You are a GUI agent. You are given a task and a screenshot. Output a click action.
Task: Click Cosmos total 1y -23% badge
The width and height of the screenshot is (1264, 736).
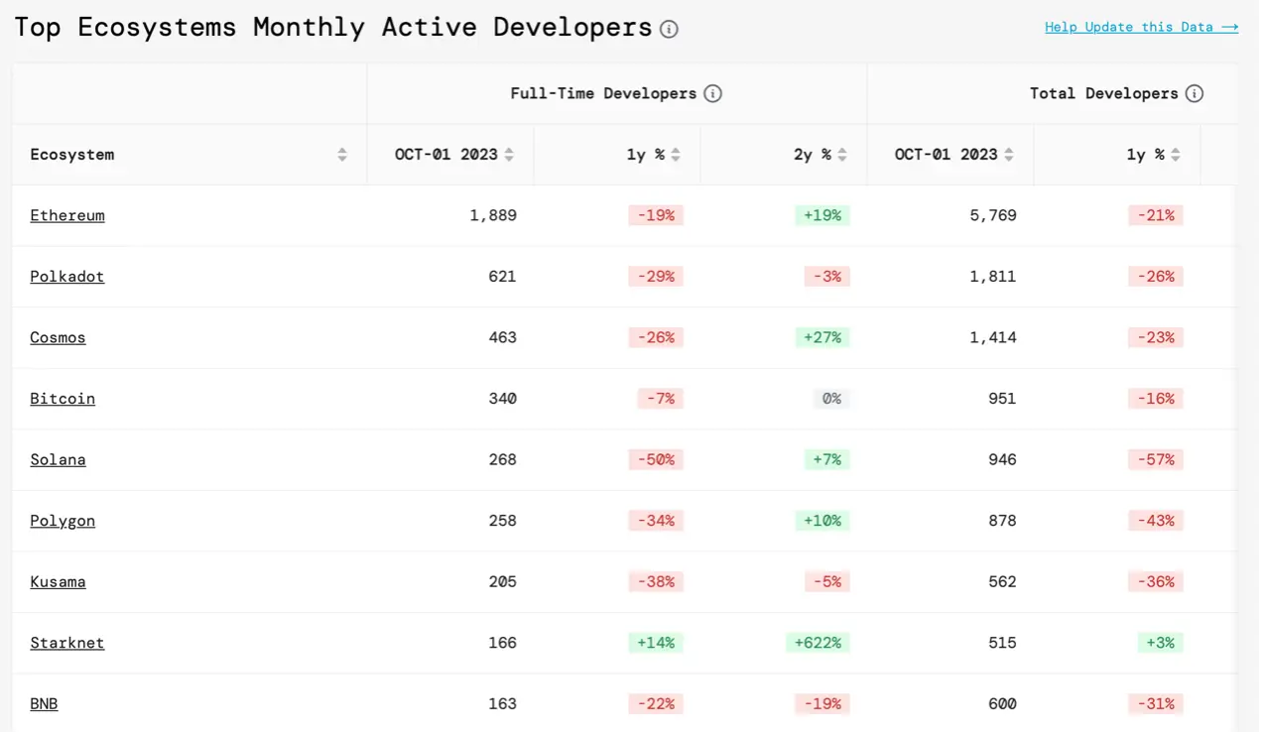[1156, 337]
